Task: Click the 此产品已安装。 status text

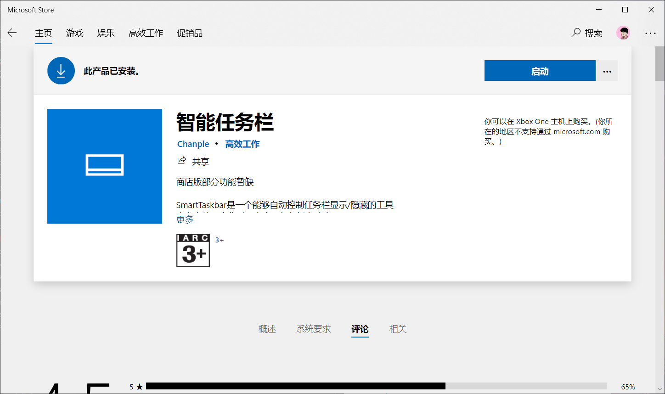Action: 112,71
